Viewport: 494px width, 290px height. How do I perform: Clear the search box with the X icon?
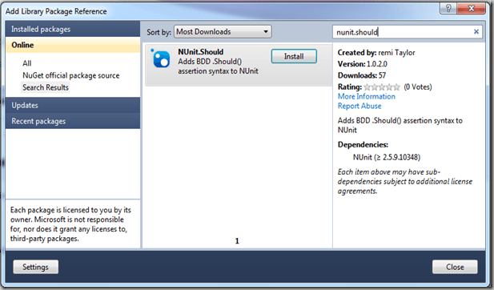(476, 31)
